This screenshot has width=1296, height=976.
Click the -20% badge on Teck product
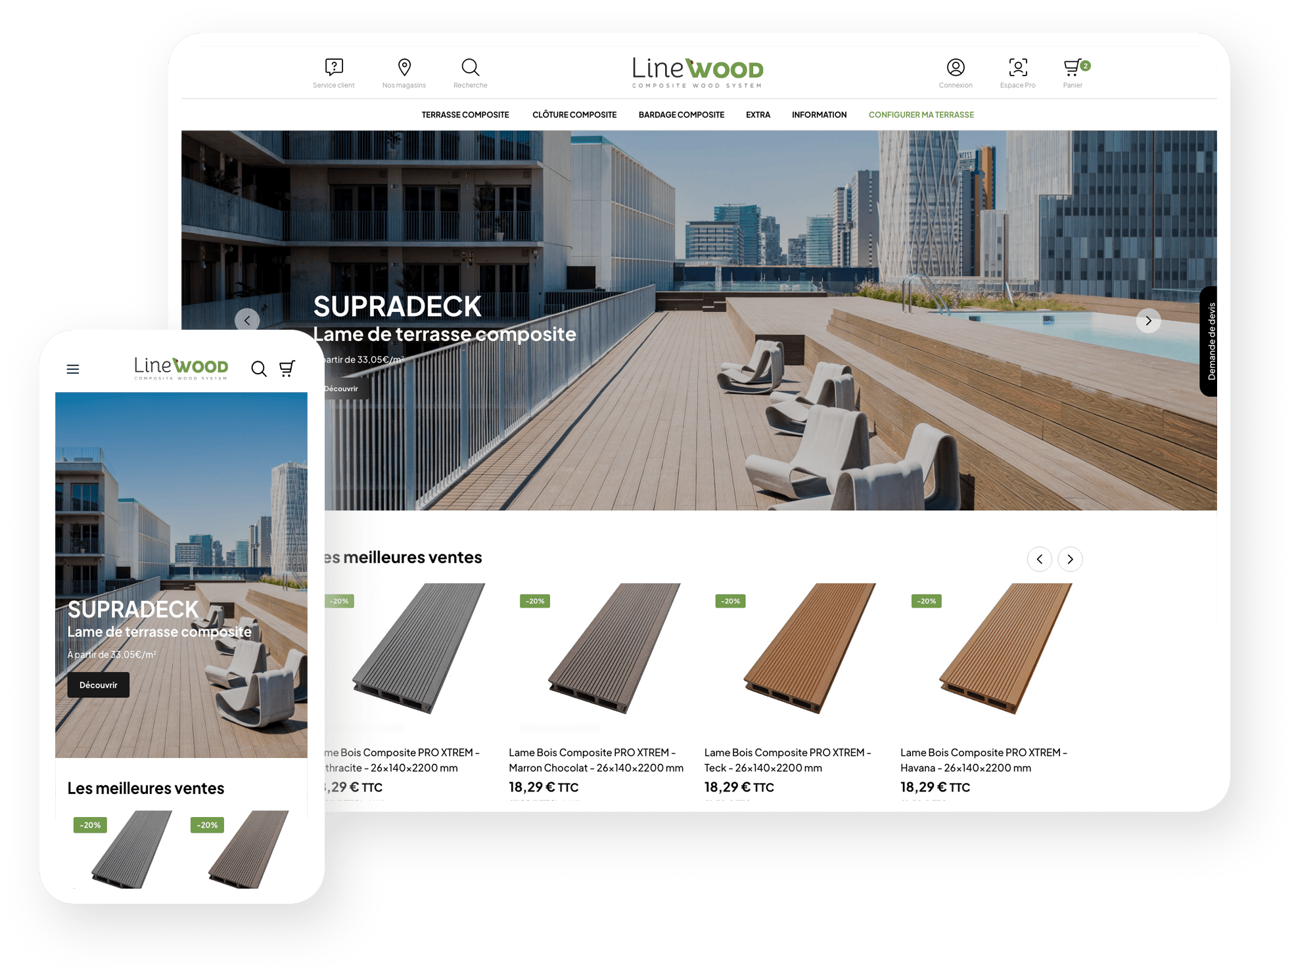pos(730,601)
